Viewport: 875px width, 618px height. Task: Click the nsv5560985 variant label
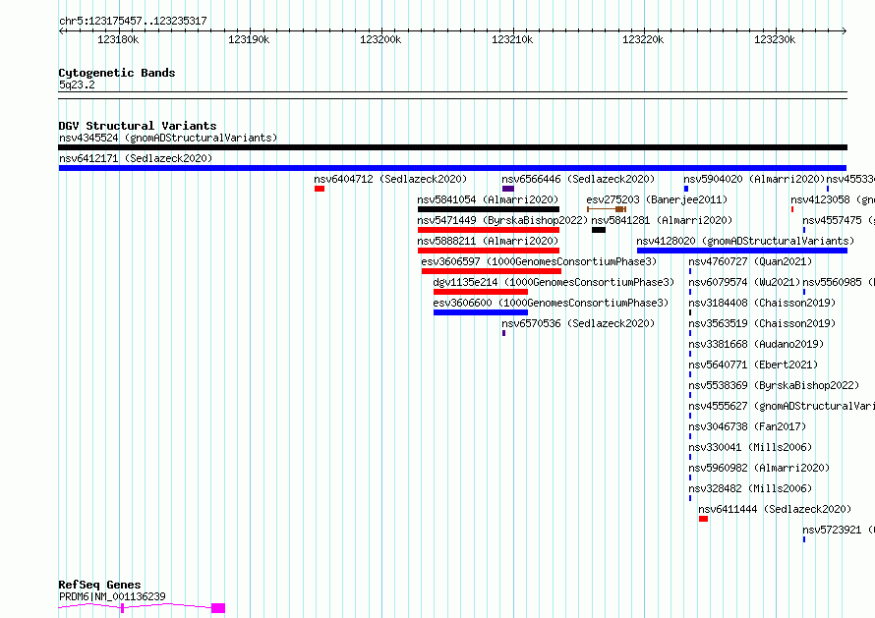[839, 282]
